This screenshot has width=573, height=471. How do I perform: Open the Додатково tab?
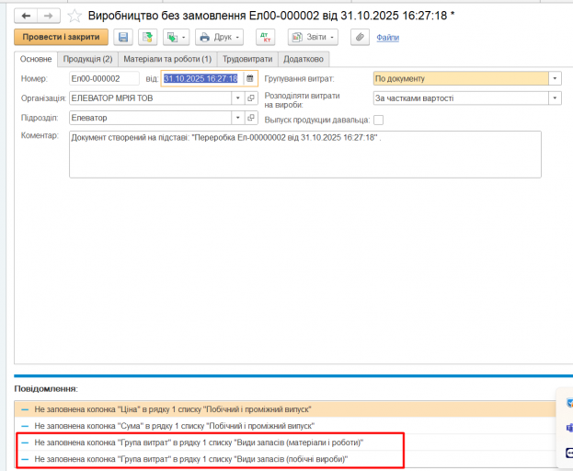(304, 59)
